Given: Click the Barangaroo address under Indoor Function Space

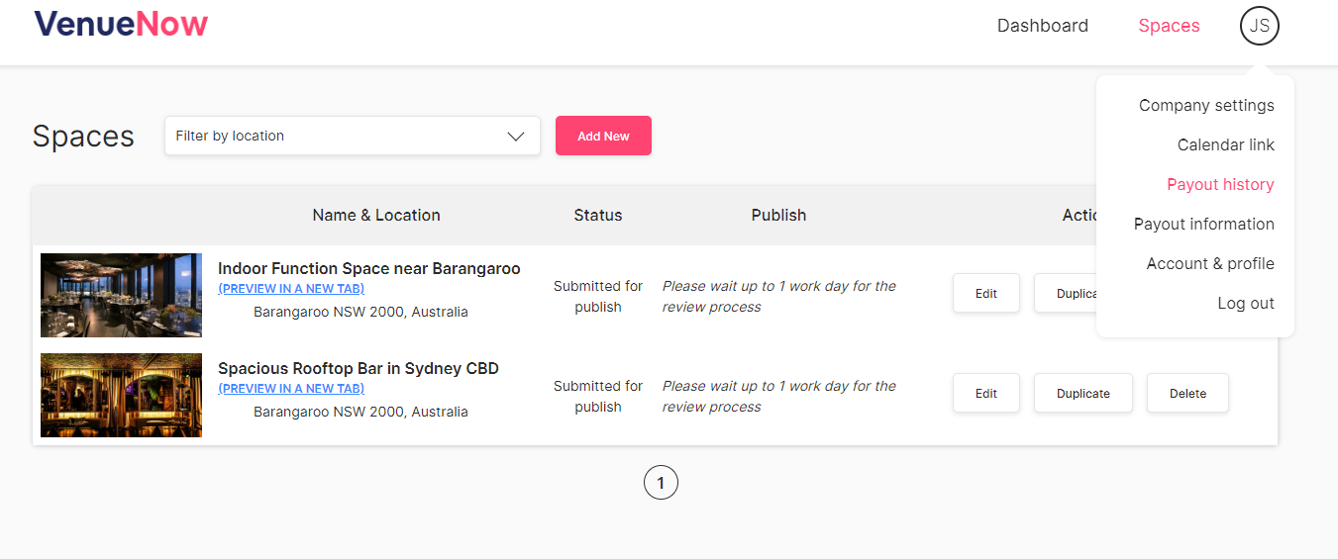Looking at the screenshot, I should (x=360, y=312).
